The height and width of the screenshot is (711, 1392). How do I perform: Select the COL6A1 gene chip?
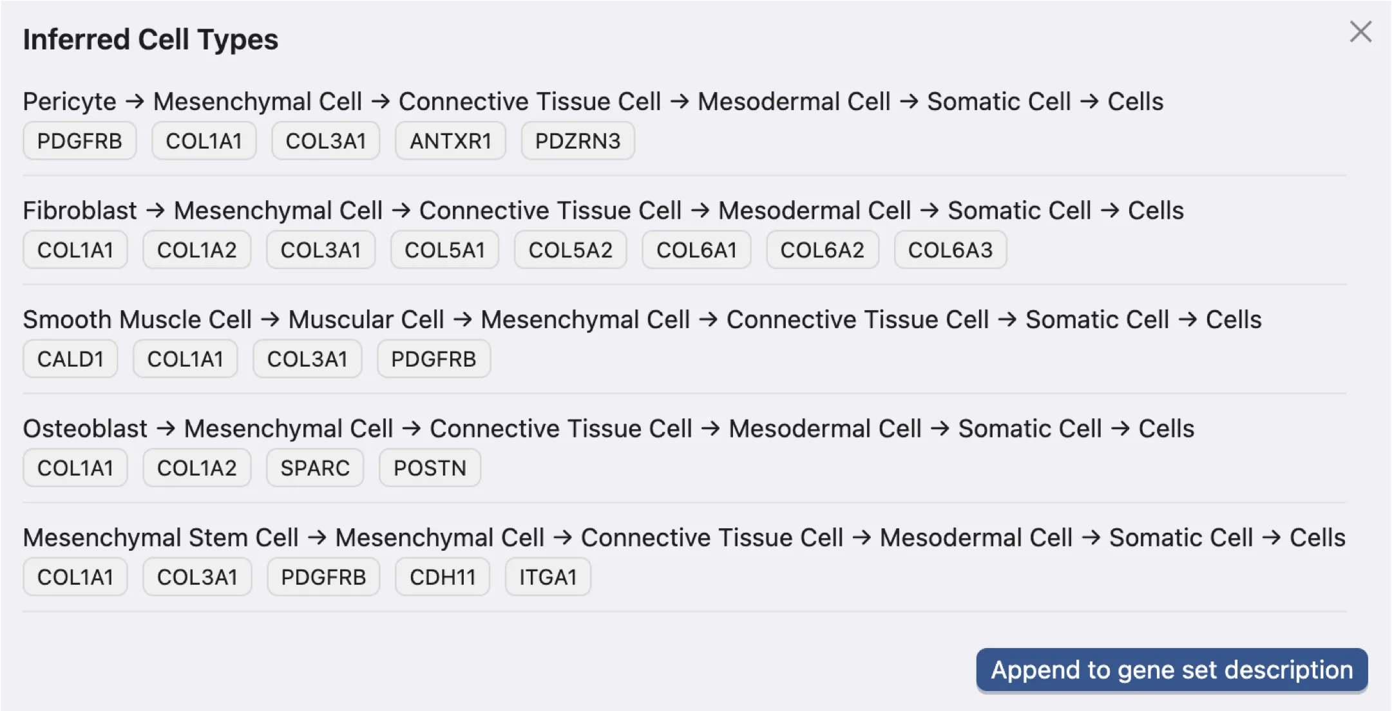pos(696,250)
